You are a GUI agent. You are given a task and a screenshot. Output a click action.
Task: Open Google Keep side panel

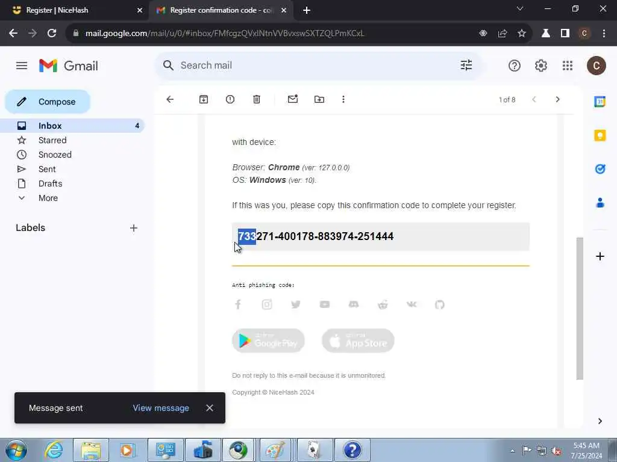pyautogui.click(x=600, y=135)
